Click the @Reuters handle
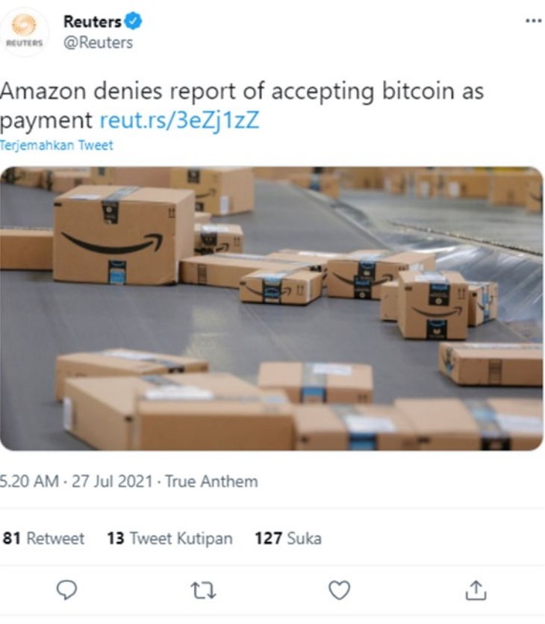Viewport: 545px width, 624px height. 99,43
